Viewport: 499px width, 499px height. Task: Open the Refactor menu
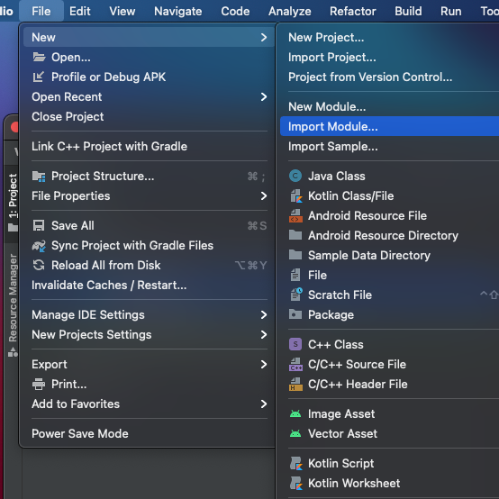tap(352, 12)
